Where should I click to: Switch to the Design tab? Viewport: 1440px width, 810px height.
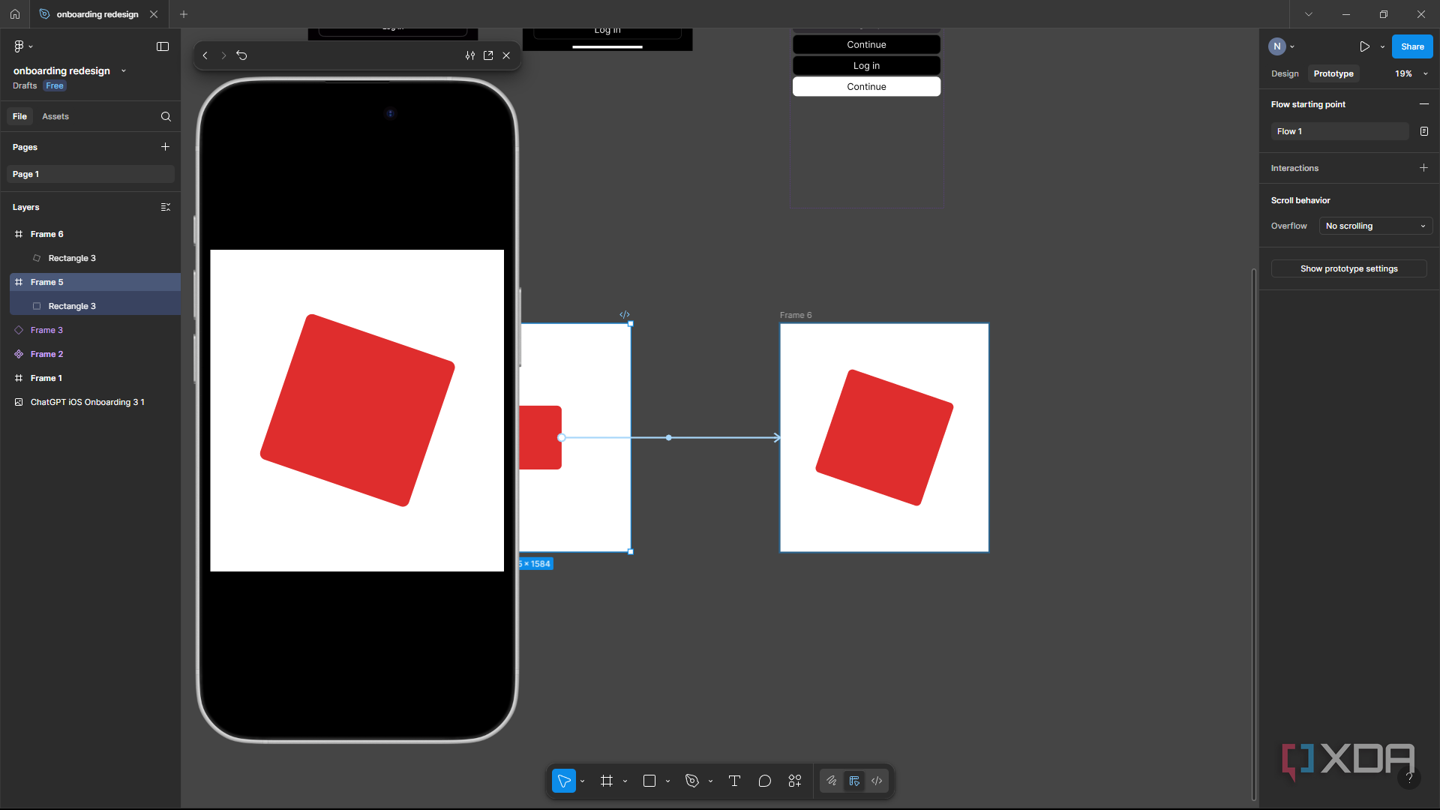coord(1285,73)
